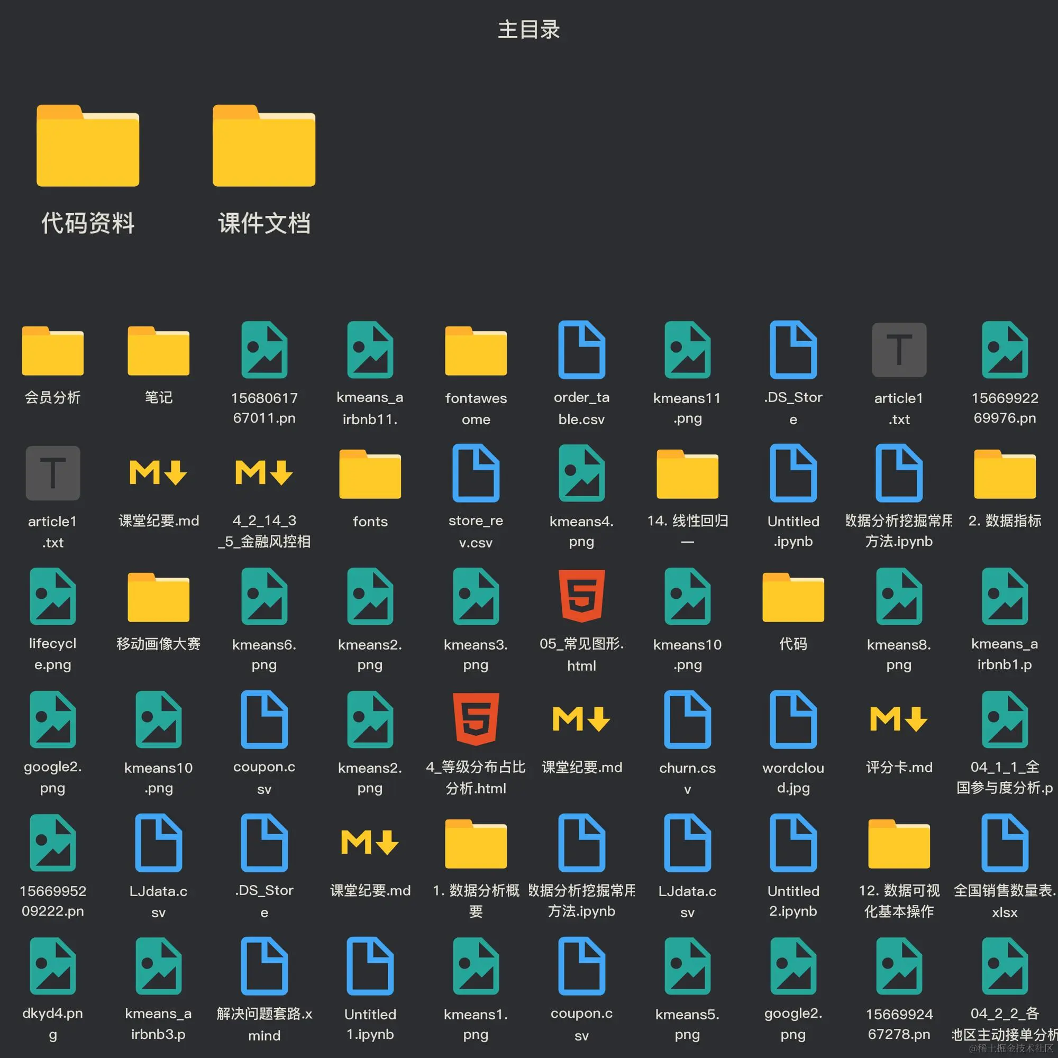Open the 课件文档 folder
Viewport: 1058px width, 1058px height.
point(264,146)
